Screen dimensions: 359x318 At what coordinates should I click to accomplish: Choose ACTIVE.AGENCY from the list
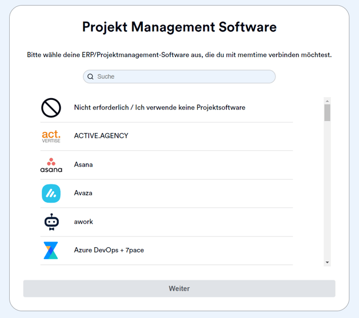(x=101, y=136)
